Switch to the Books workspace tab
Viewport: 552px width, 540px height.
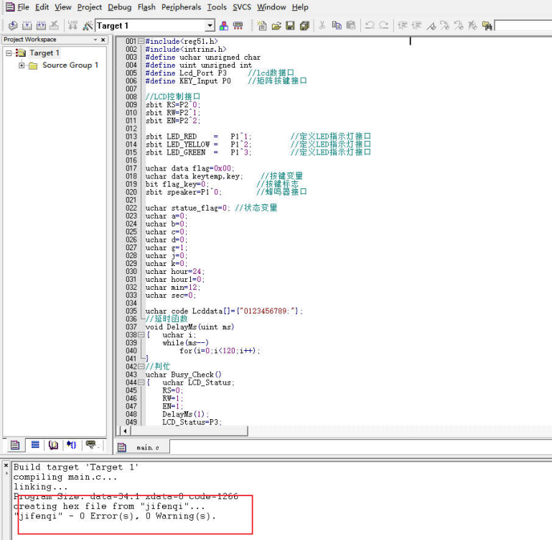[54, 445]
